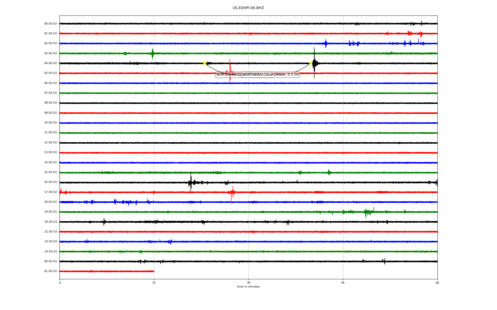Image resolution: width=497 pixels, height=310 pixels.
Task: Select the 23:00:02 row time label
Action: 50,251
